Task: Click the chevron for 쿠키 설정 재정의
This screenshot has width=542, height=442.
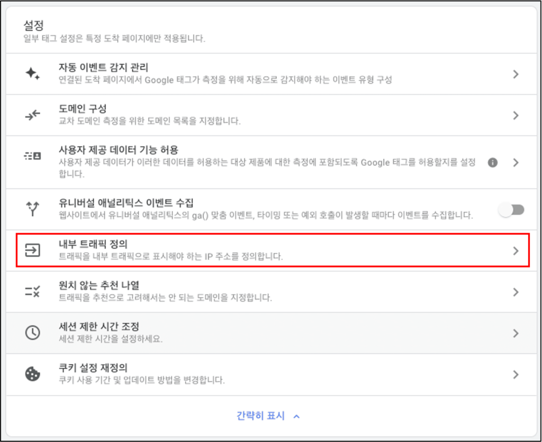Action: point(516,374)
